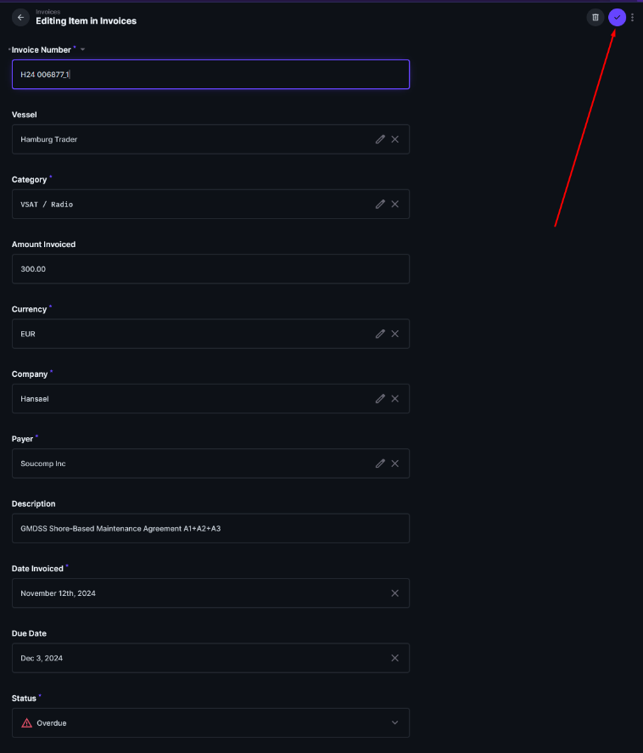This screenshot has width=643, height=753.
Task: Open the Invoice Number field options arrow
Action: point(83,50)
